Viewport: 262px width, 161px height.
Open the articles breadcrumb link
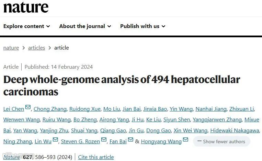pos(37,48)
